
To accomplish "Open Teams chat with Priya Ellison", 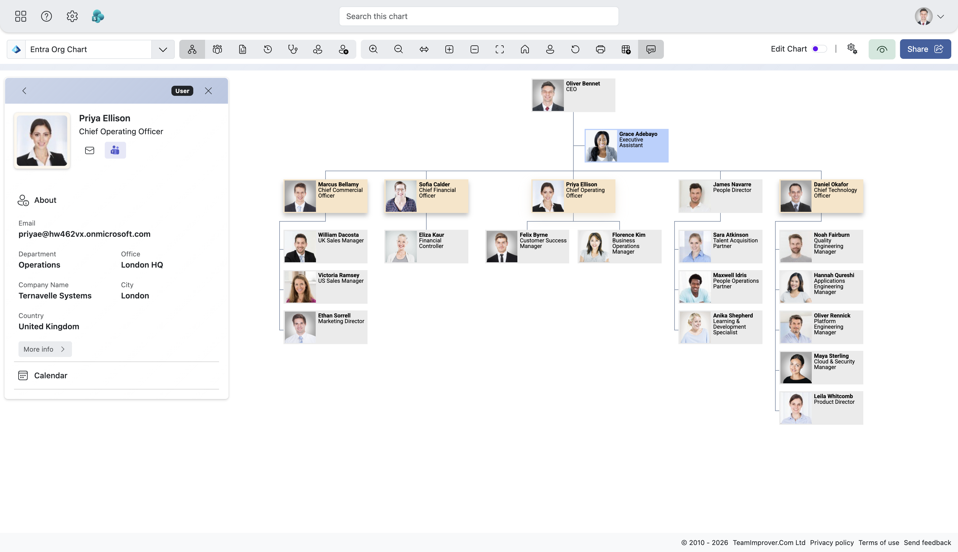I will pyautogui.click(x=115, y=150).
